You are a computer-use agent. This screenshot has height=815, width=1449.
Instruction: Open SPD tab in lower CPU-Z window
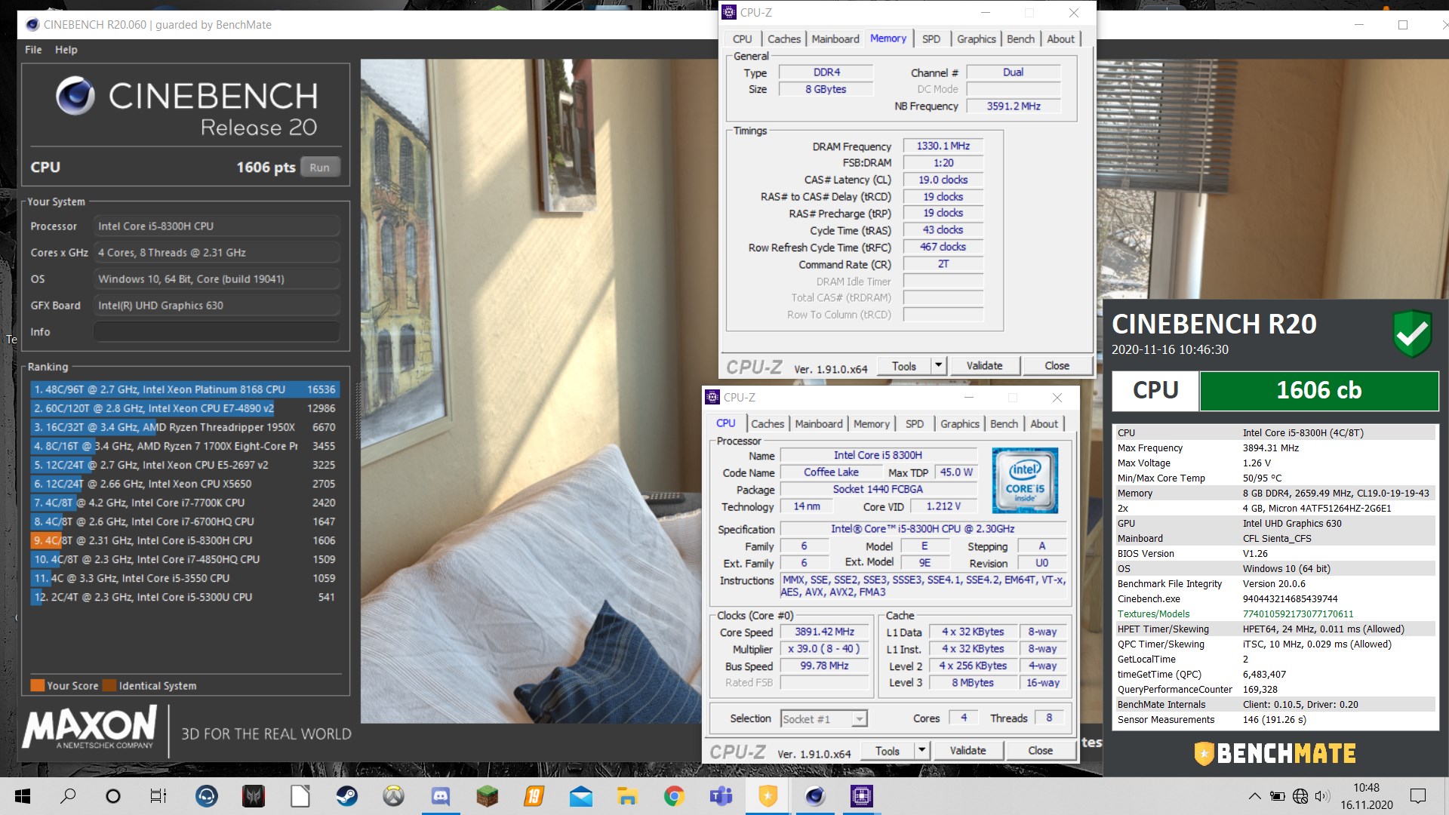(915, 424)
